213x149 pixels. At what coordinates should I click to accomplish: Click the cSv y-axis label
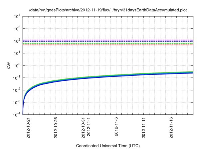pos(9,66)
